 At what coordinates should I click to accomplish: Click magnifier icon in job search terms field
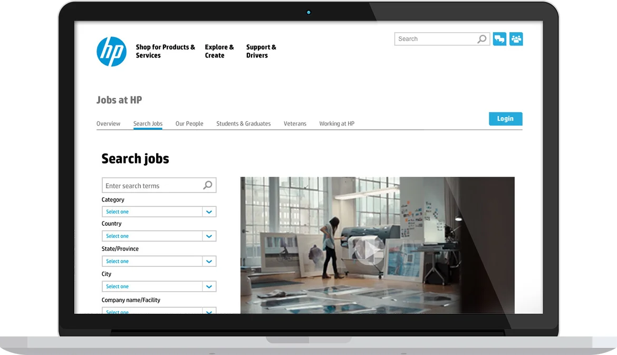tap(207, 185)
